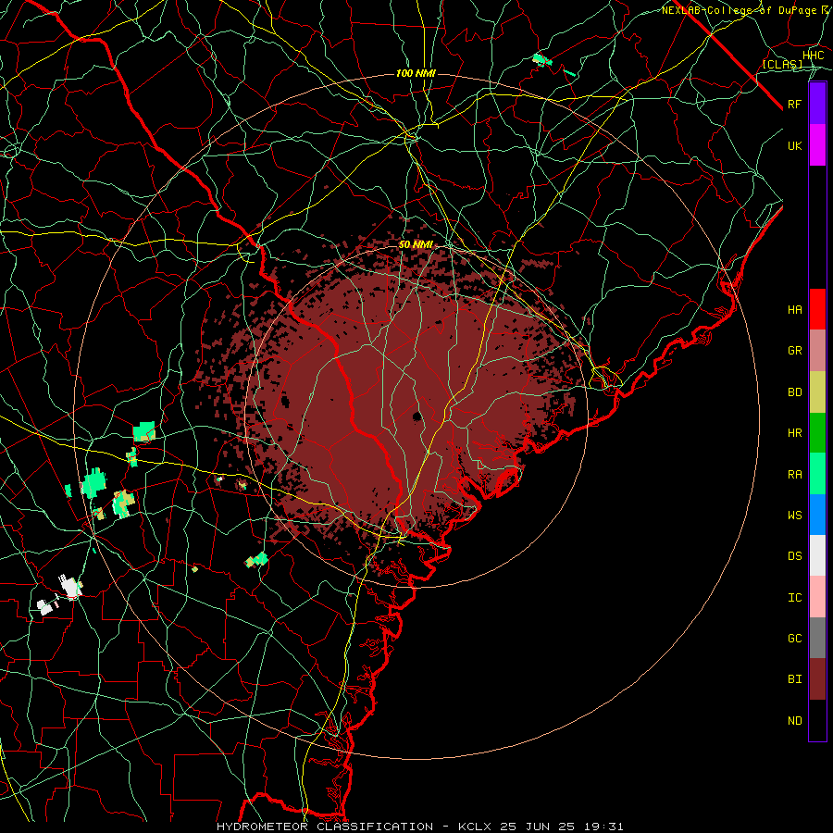833x833 pixels.
Task: Click the black cone-of-silence dot at radar center
Action: [x=417, y=416]
